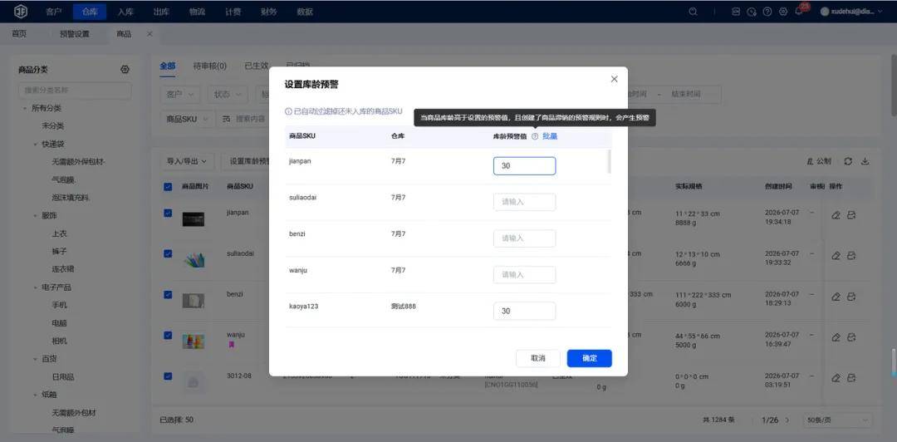
Task: Open the 商品SKU search type dropdown
Action: [x=188, y=119]
